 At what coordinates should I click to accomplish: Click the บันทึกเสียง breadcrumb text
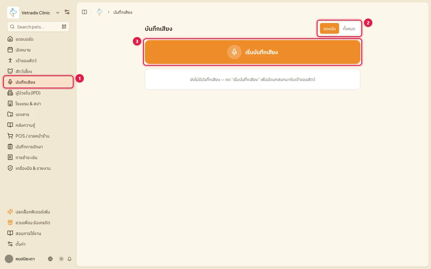point(123,12)
